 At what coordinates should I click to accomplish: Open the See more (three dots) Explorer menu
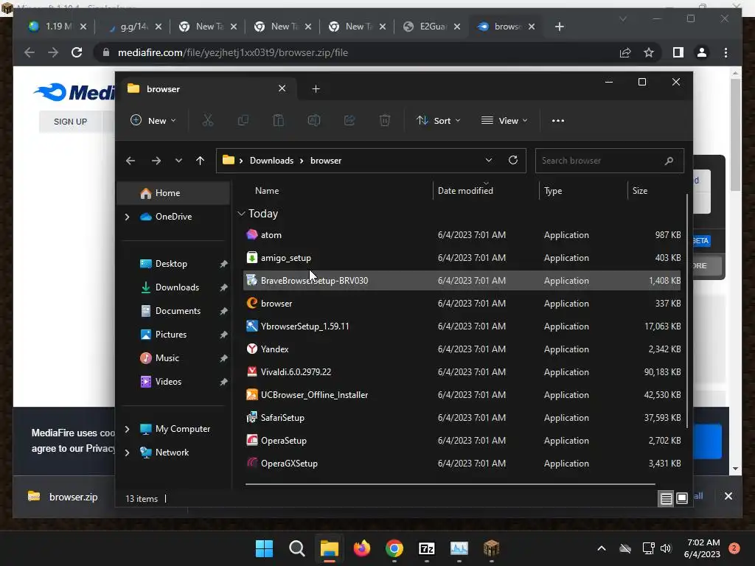[558, 121]
